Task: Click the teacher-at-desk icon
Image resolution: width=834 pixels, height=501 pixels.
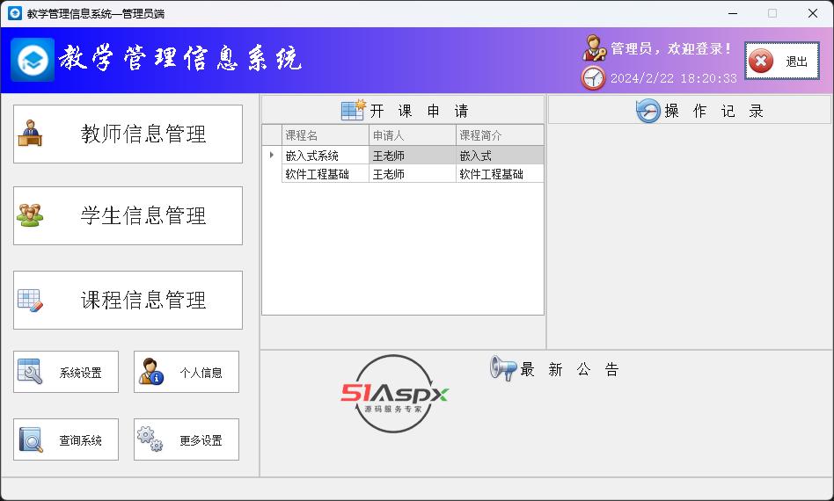Action: pos(30,133)
